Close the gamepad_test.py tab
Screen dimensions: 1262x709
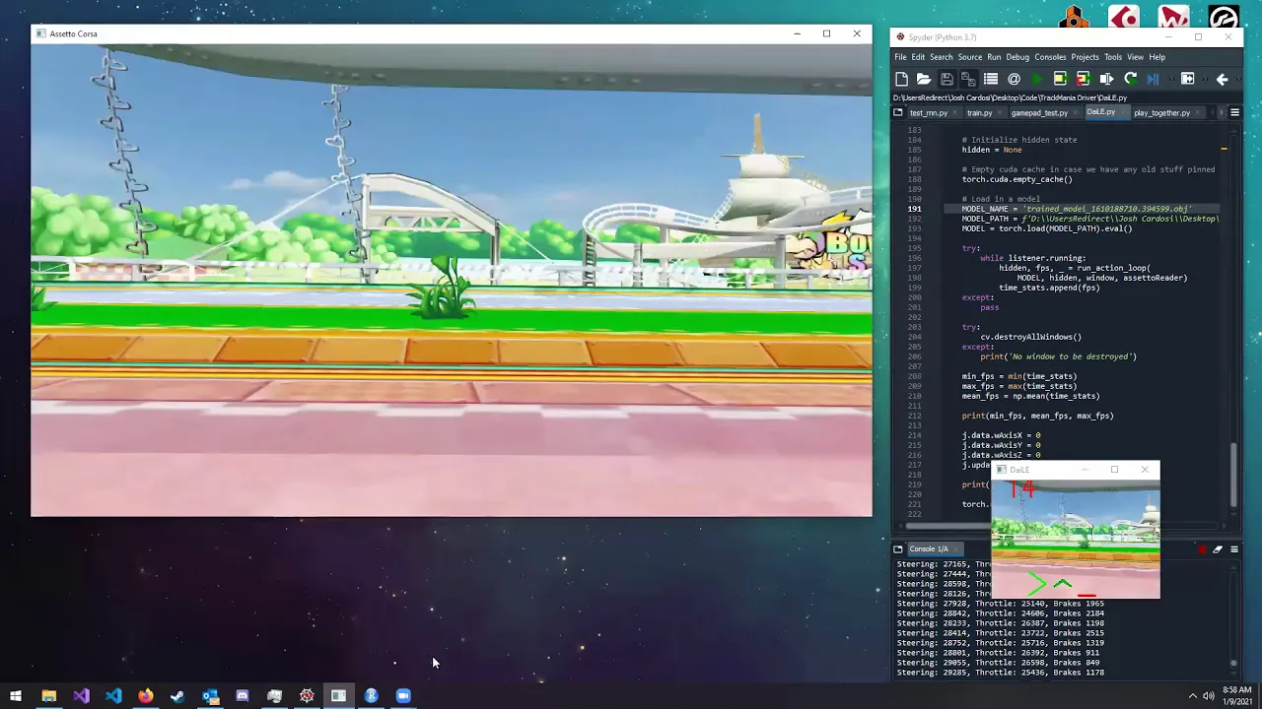coord(1077,113)
